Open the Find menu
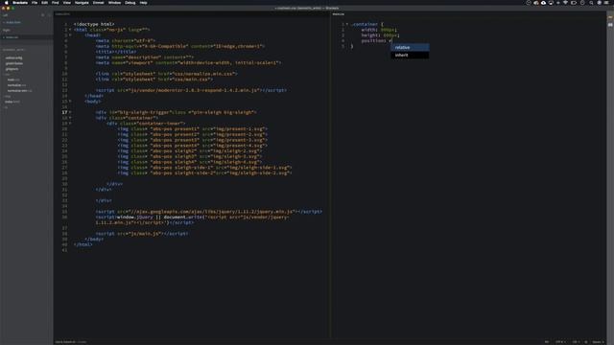614x345 pixels. tap(56, 3)
